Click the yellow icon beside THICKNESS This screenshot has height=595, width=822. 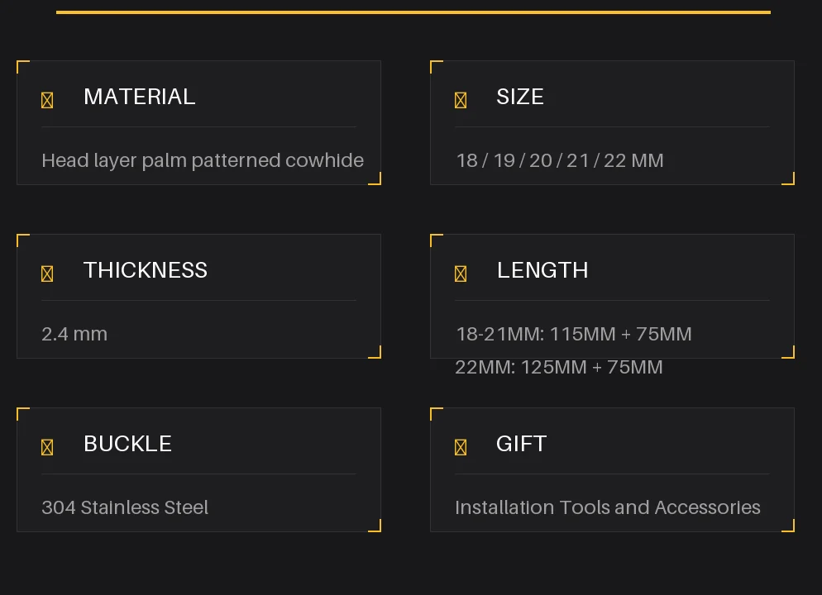[x=47, y=274]
